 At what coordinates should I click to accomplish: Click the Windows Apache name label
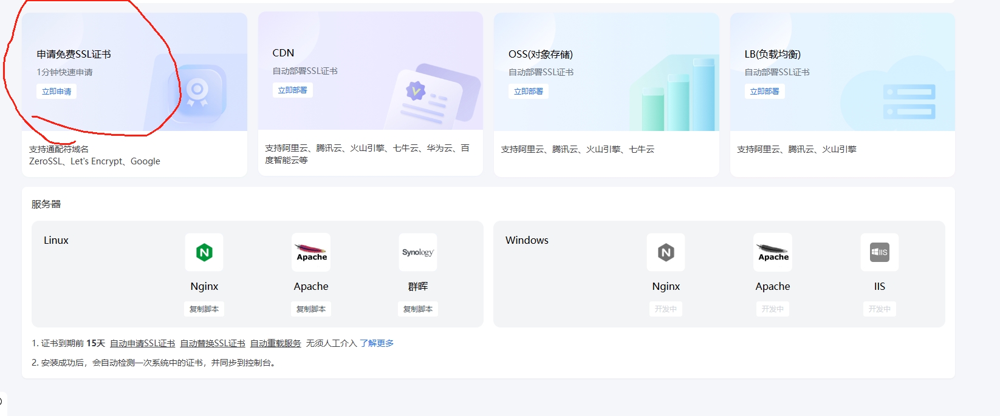tap(773, 287)
